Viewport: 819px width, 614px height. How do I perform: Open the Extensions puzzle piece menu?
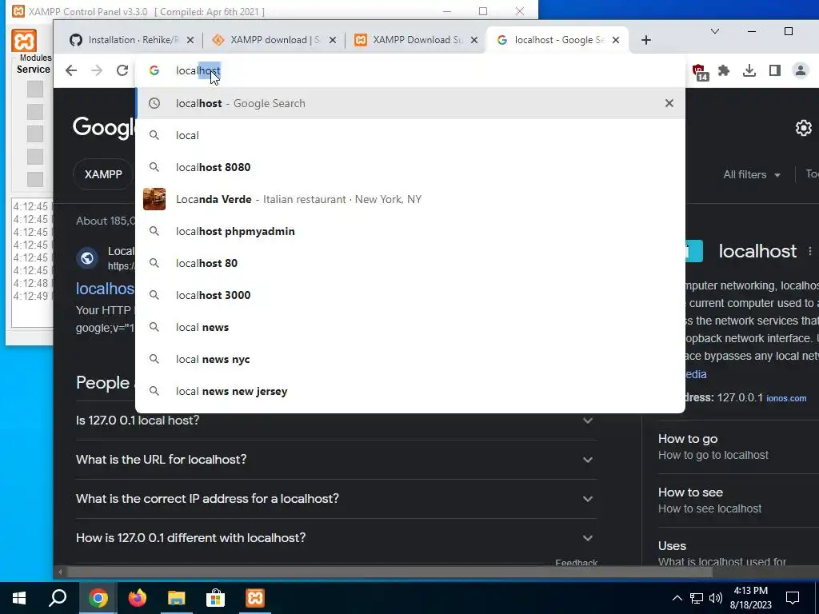click(x=724, y=70)
